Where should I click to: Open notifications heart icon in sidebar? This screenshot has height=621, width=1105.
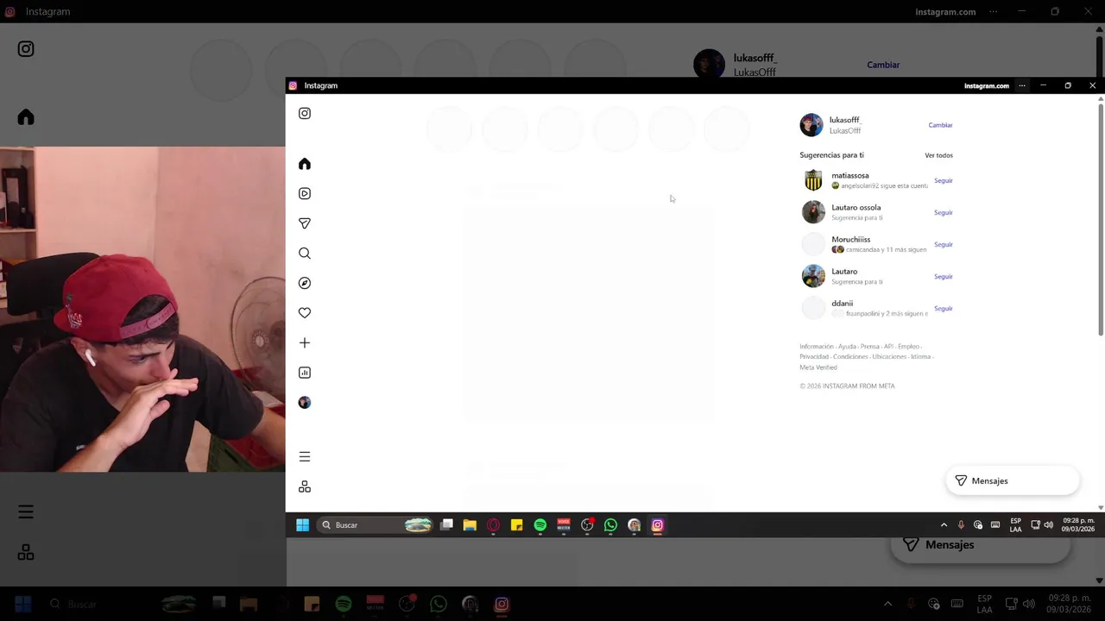pos(305,313)
